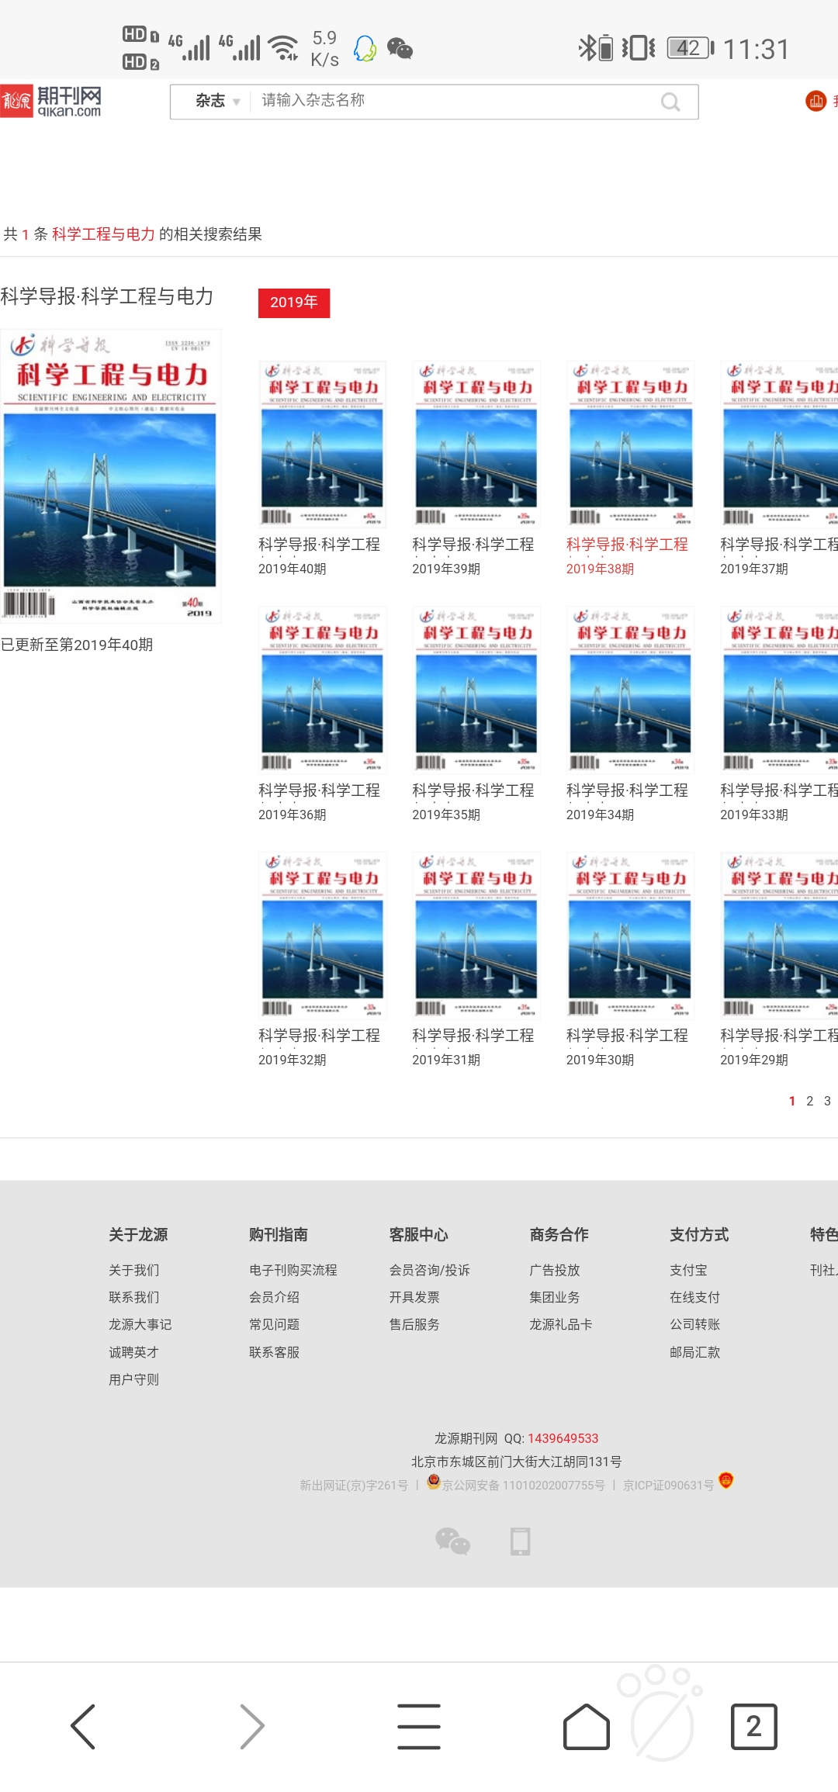The height and width of the screenshot is (1792, 838).
Task: Click the 支付宝 payment link
Action: tap(688, 1270)
